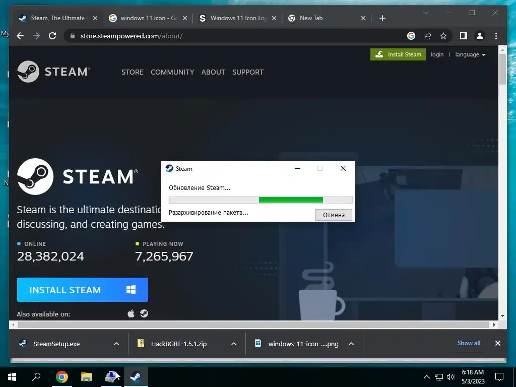
Task: Close the Steam, The Ultimate tab
Action: pyautogui.click(x=95, y=18)
